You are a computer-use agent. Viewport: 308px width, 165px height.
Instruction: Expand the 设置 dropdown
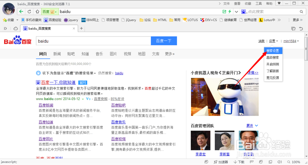[x=274, y=41]
